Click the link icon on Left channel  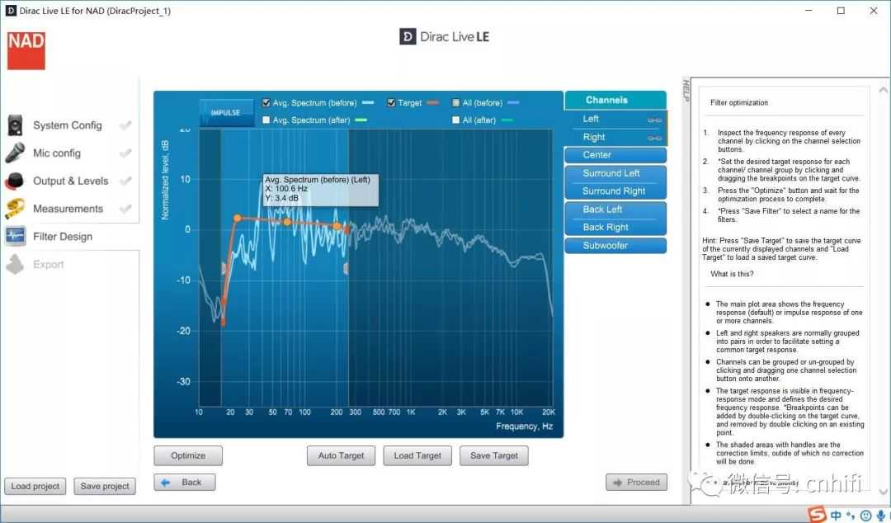(654, 120)
